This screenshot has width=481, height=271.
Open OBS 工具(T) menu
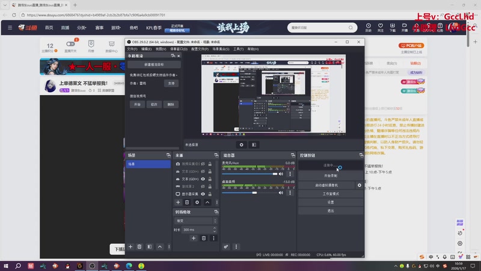(x=238, y=49)
